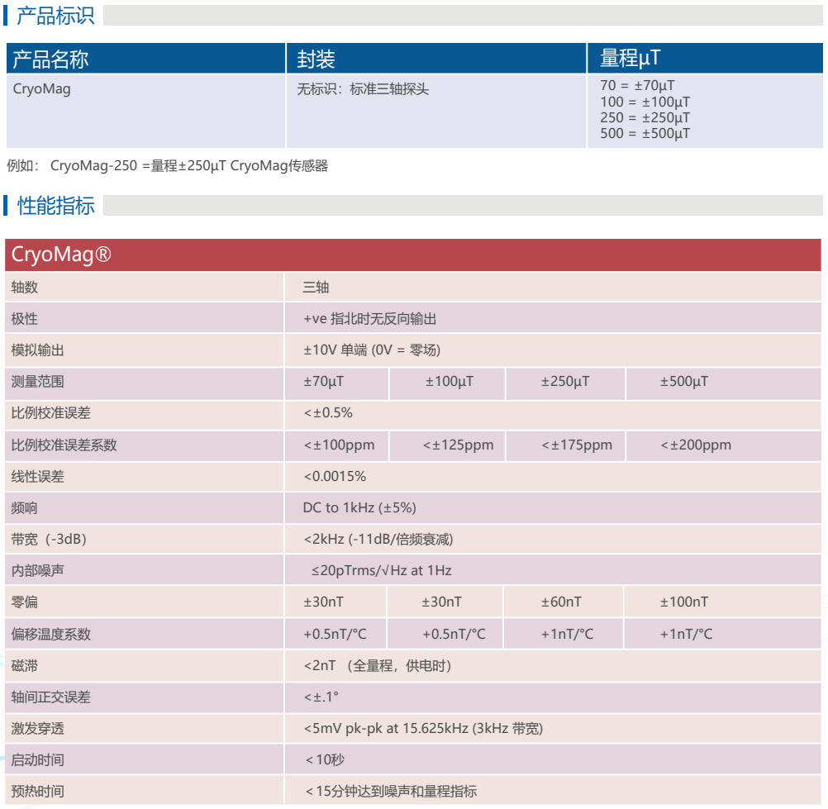Image resolution: width=828 pixels, height=809 pixels.
Task: Click the <±100ppm cell
Action: [339, 445]
